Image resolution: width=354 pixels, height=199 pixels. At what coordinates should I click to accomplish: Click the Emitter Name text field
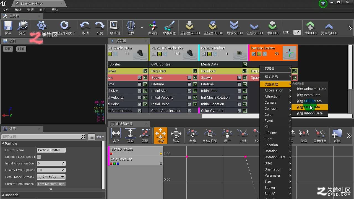point(51,150)
